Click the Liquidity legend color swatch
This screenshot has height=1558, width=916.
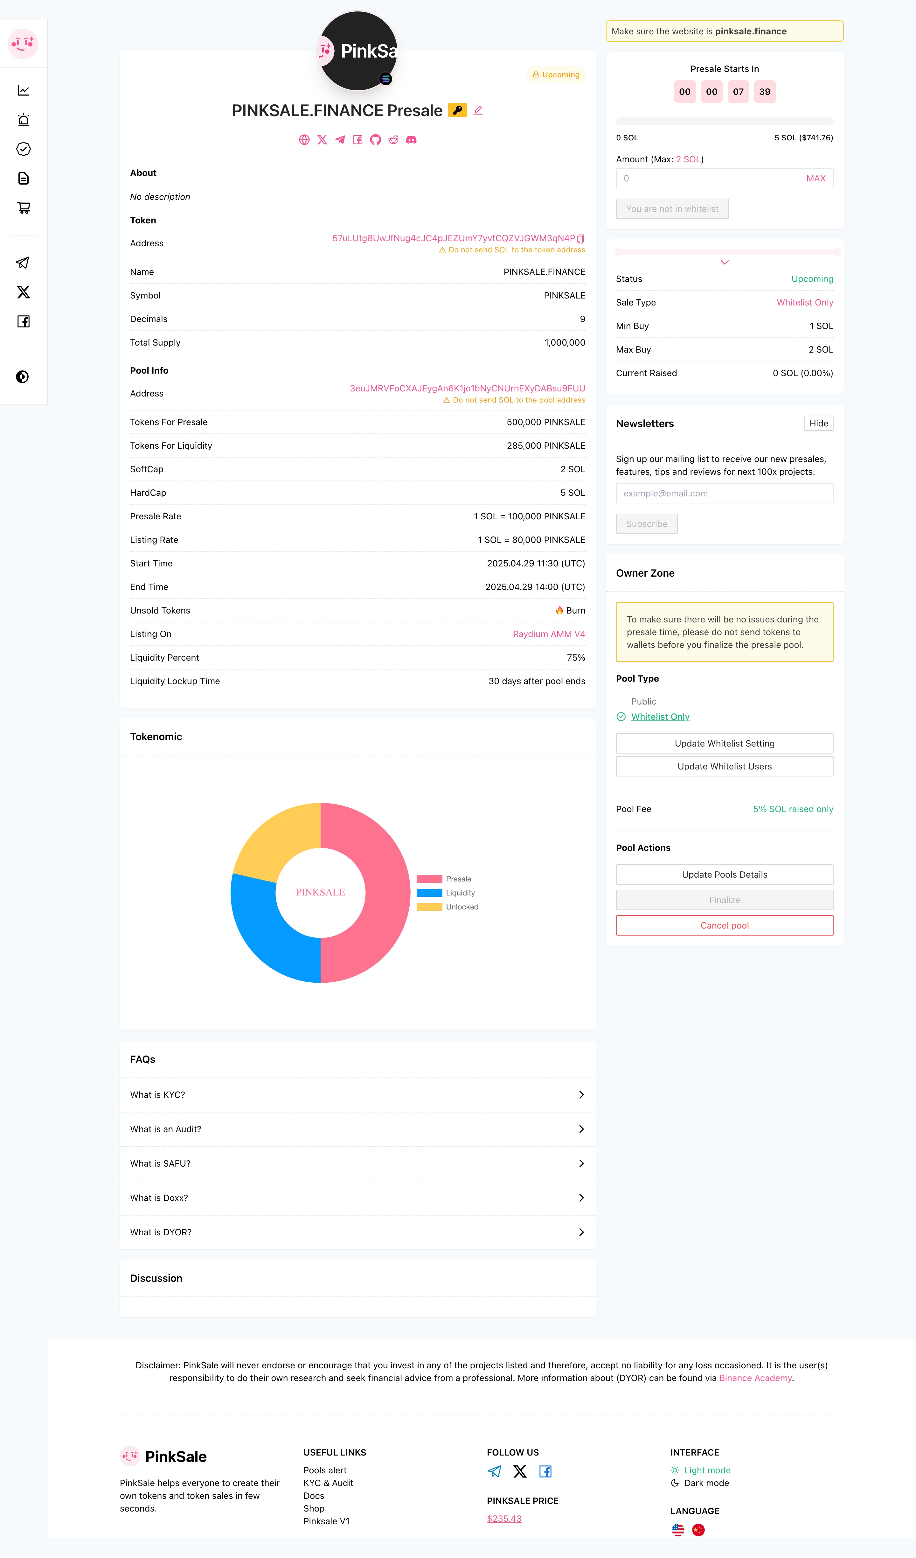[x=429, y=893]
